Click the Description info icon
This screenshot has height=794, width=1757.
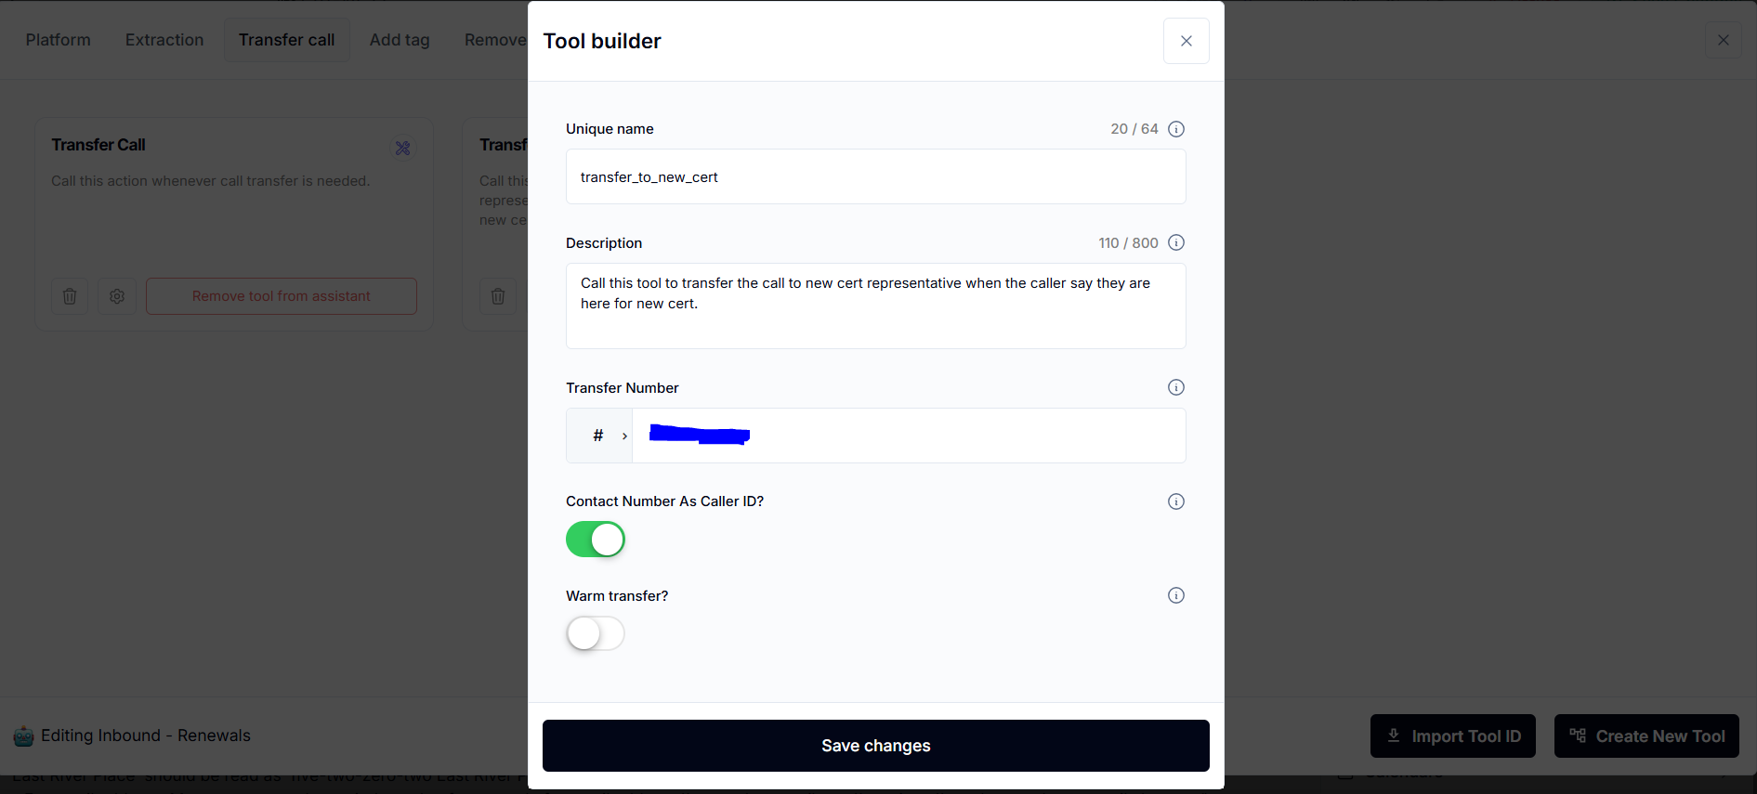pyautogui.click(x=1175, y=243)
